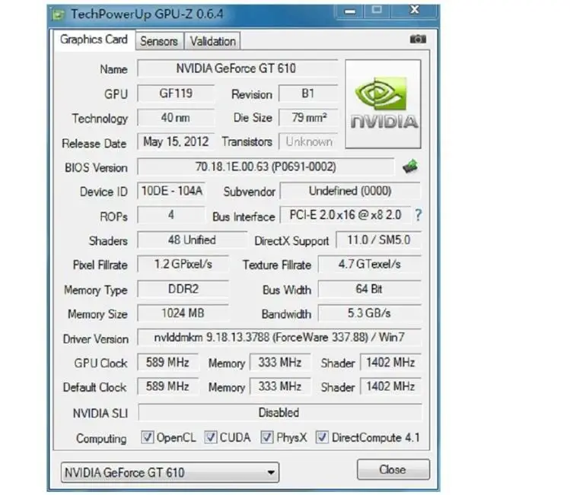Click the "Driver Version" label
Image resolution: width=570 pixels, height=495 pixels.
coord(96,339)
